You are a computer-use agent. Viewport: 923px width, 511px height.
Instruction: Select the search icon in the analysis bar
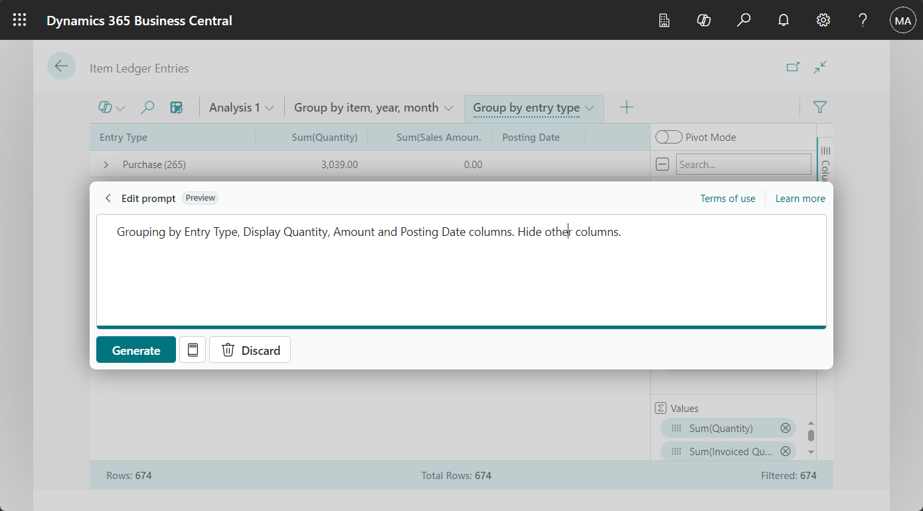pyautogui.click(x=147, y=107)
